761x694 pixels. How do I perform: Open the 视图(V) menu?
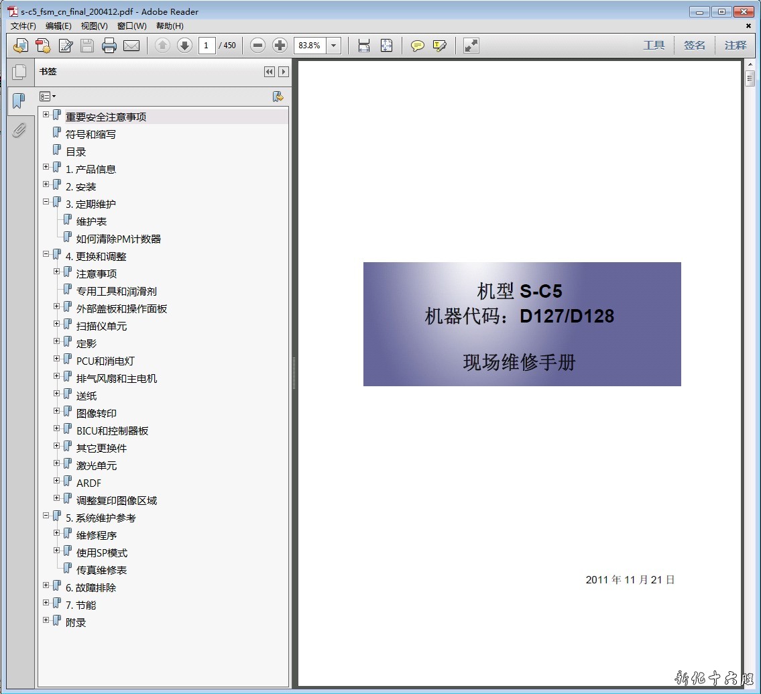94,26
